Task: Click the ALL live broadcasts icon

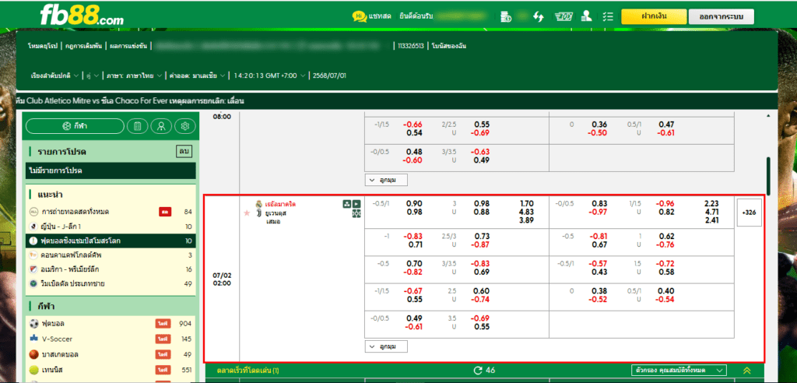Action: pyautogui.click(x=33, y=212)
